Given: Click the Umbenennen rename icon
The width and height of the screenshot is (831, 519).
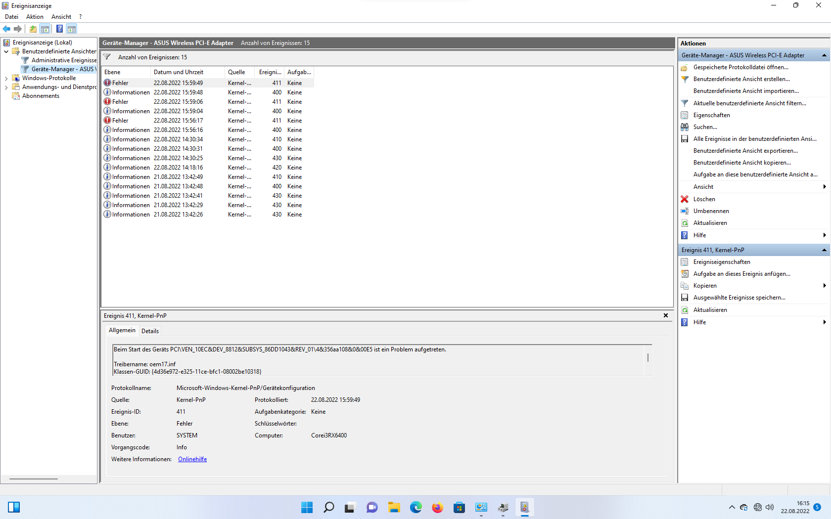Looking at the screenshot, I should 685,211.
